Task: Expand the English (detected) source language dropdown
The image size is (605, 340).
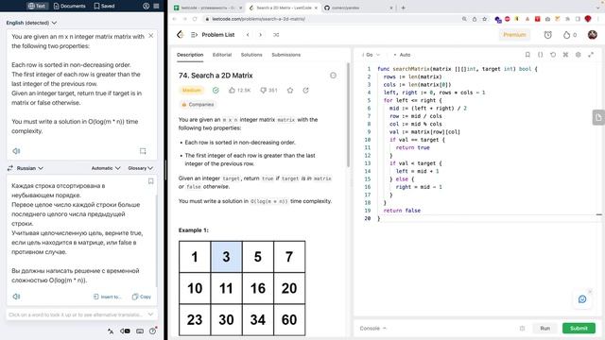Action: coord(31,23)
